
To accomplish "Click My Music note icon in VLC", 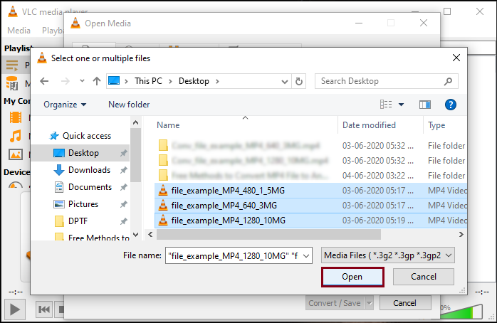I will point(15,136).
